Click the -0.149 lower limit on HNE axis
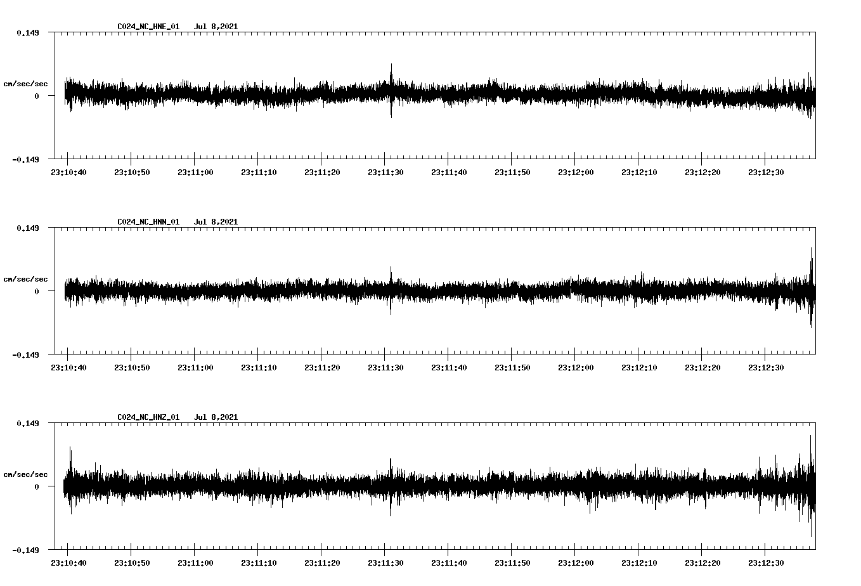Screen dimensions: 861x586 click(x=25, y=159)
